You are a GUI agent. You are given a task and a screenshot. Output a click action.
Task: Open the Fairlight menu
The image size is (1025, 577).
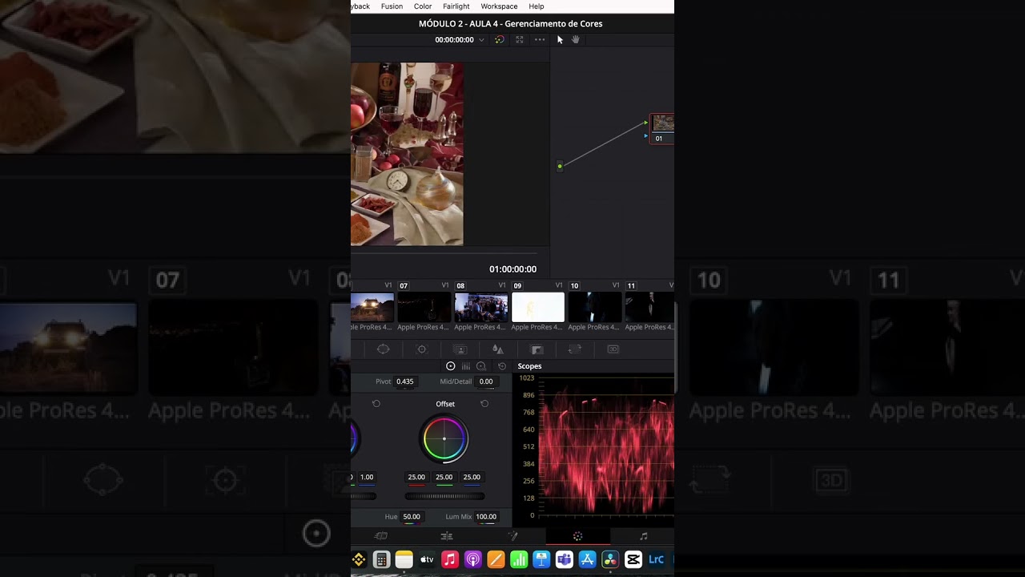pos(456,6)
